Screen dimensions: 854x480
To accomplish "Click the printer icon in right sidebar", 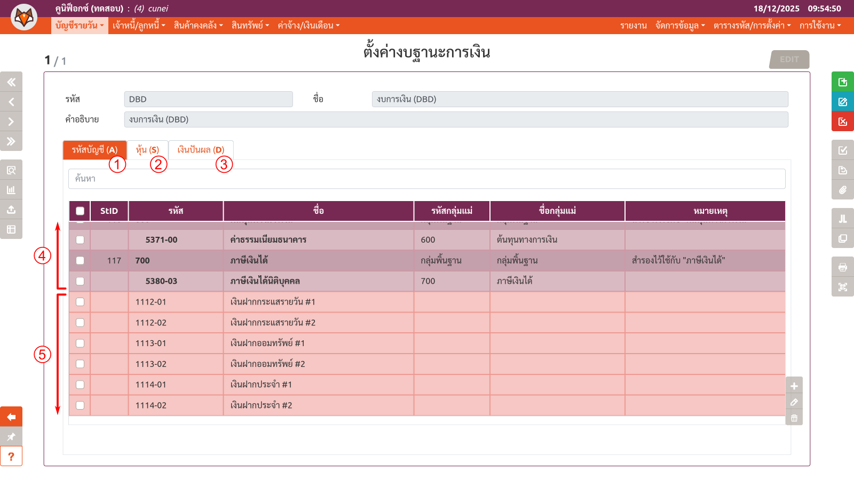I will point(842,267).
